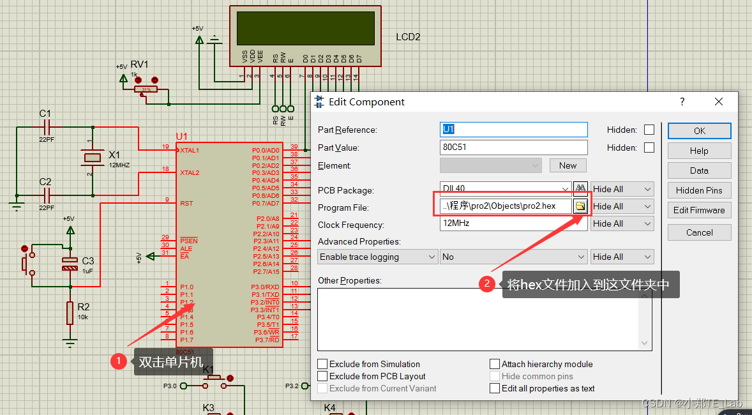752x415 pixels.
Task: Click Part Reference field containing U1
Action: coord(514,130)
